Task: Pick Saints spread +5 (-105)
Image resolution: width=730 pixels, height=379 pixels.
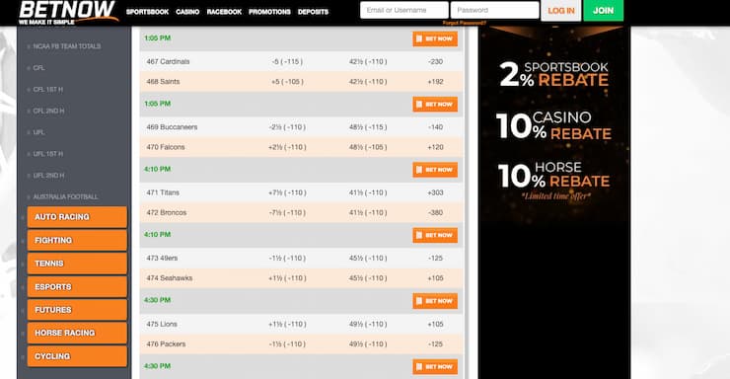Action: pos(287,82)
